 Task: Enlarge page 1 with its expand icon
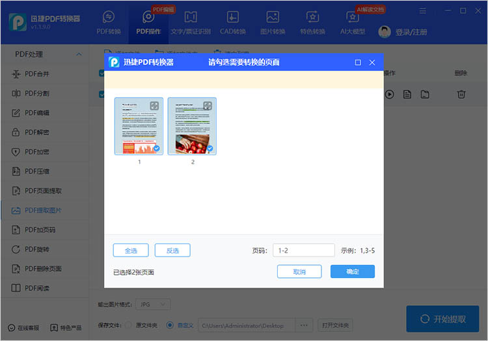point(154,105)
